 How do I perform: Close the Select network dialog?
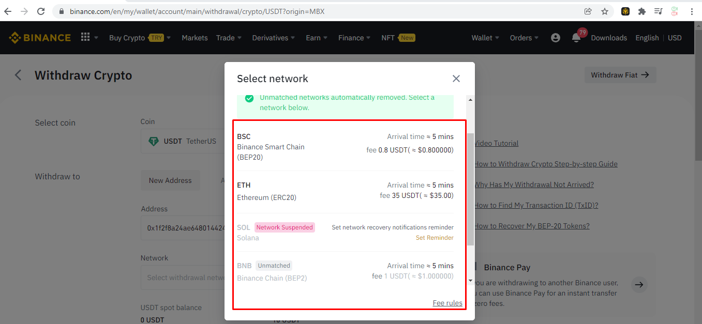(456, 79)
